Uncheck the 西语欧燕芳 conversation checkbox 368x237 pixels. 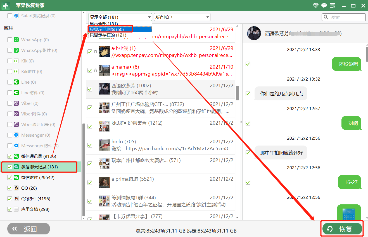click(90, 89)
